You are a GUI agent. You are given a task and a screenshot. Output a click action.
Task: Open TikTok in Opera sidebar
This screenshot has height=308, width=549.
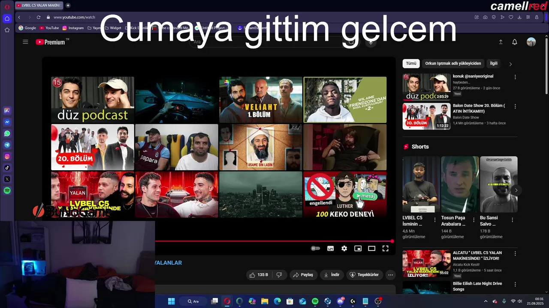[x=7, y=168]
